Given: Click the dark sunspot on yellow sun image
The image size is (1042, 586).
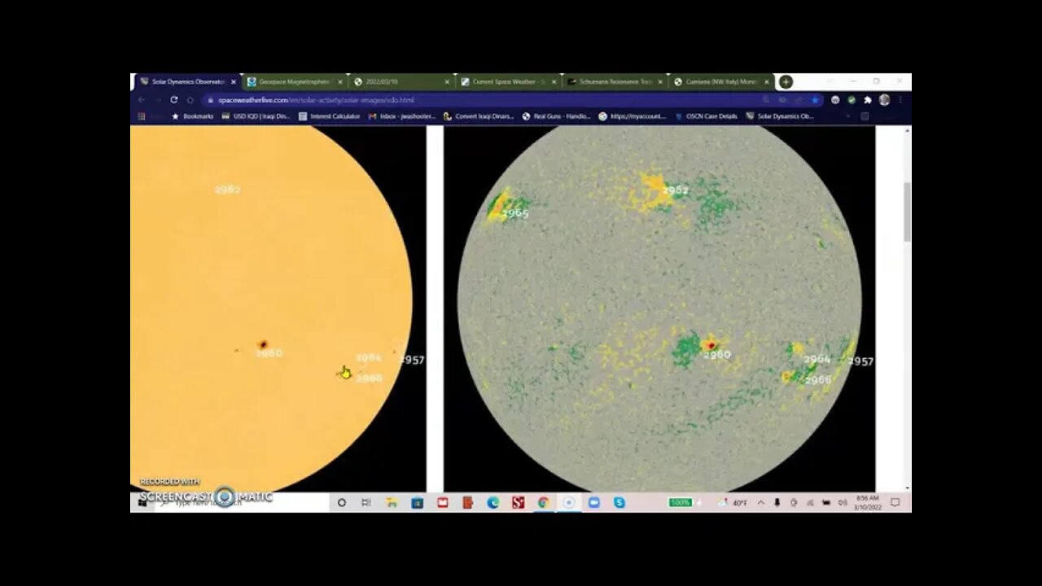Looking at the screenshot, I should [x=263, y=344].
